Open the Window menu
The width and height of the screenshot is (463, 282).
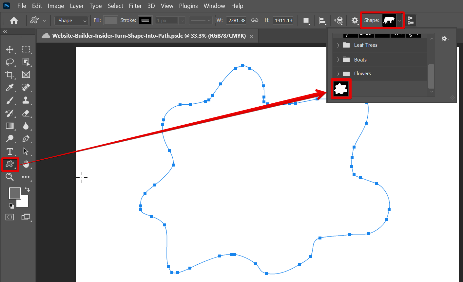click(214, 6)
